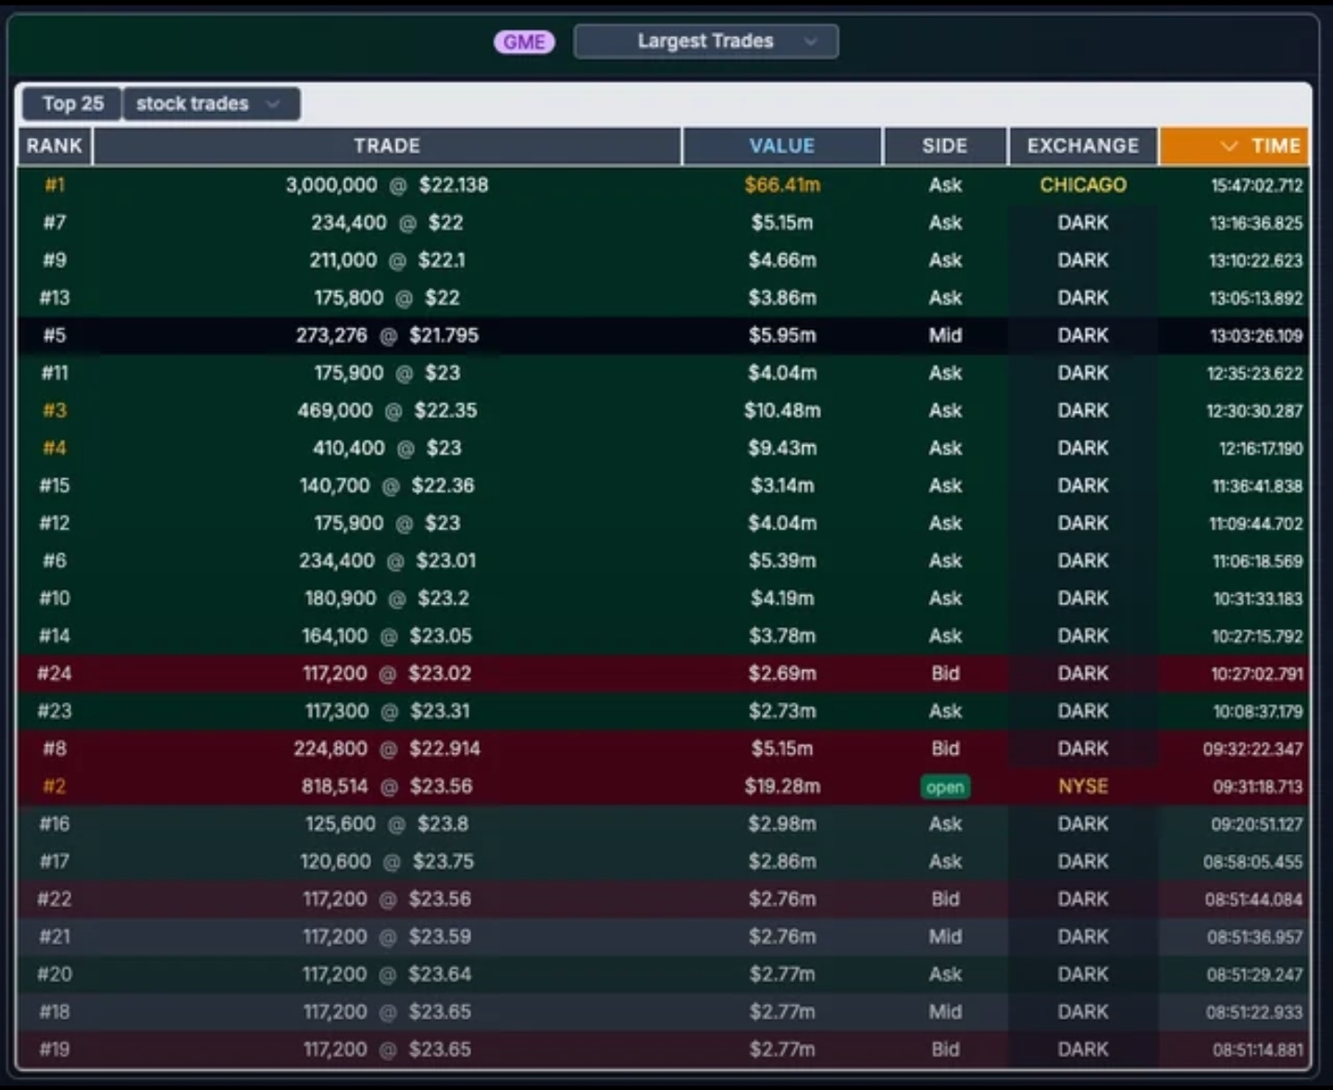This screenshot has width=1333, height=1090.
Task: Select rank #1 cell
Action: (55, 185)
